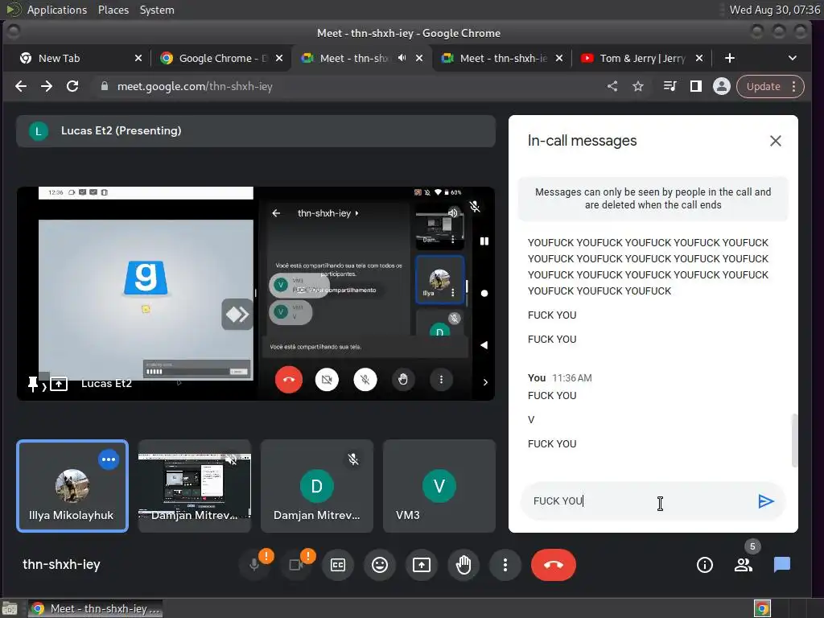Close the Tom & Jerry tab
Screen dimensions: 824x618
[x=699, y=58]
